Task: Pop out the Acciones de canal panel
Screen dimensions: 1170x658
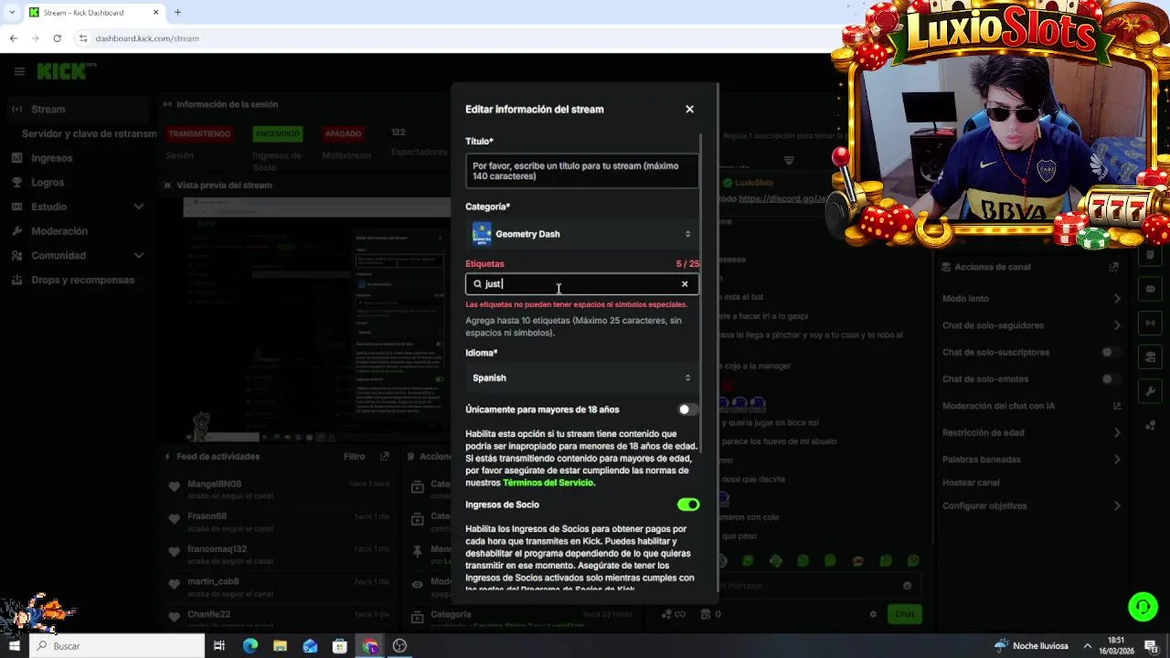Action: [x=1113, y=267]
